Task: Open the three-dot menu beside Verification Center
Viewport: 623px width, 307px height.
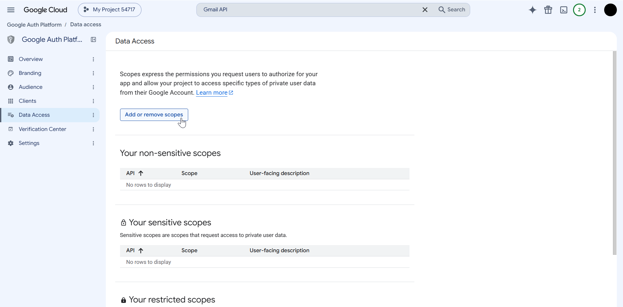Action: pyautogui.click(x=93, y=129)
